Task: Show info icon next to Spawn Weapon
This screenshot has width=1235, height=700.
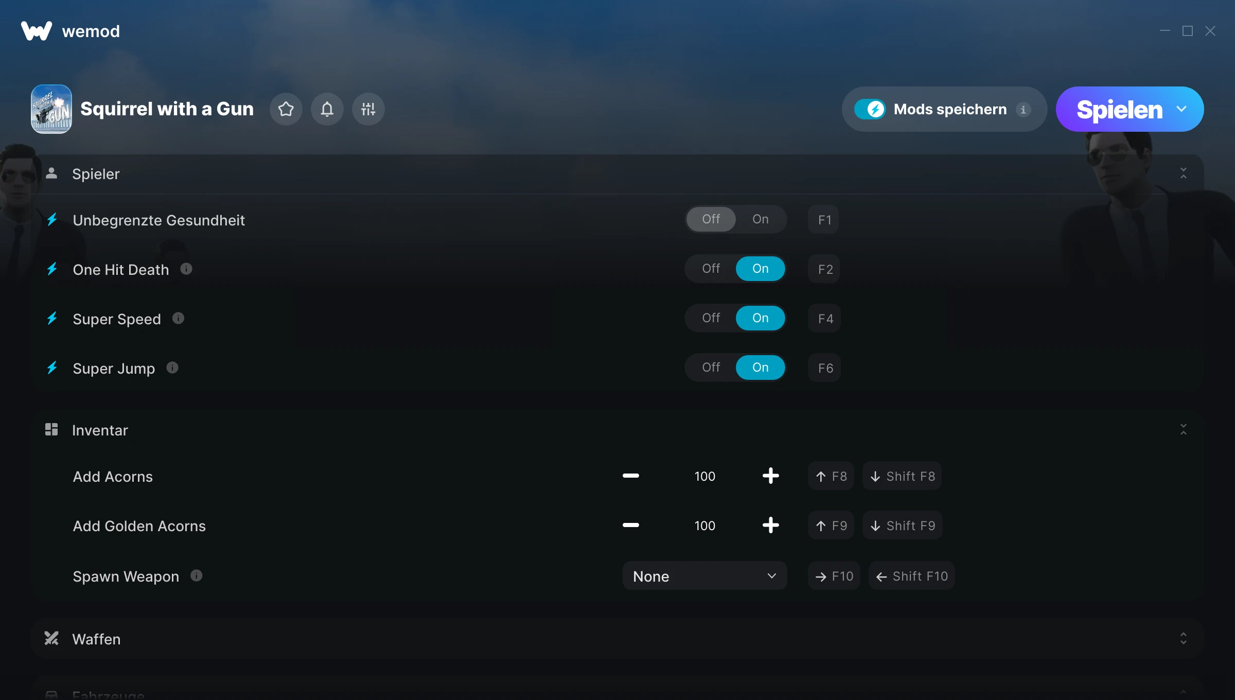Action: tap(197, 575)
